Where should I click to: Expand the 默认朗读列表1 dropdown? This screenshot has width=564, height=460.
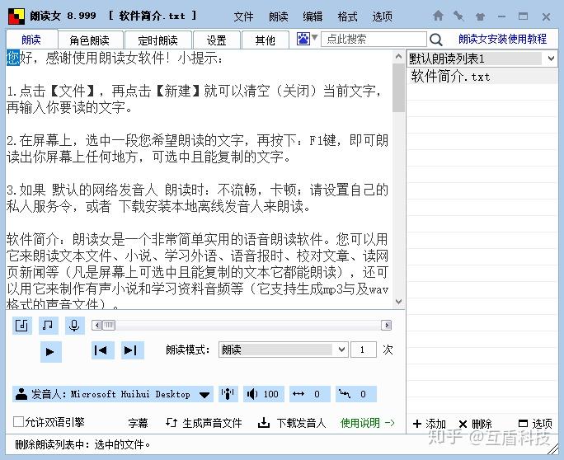click(x=551, y=59)
